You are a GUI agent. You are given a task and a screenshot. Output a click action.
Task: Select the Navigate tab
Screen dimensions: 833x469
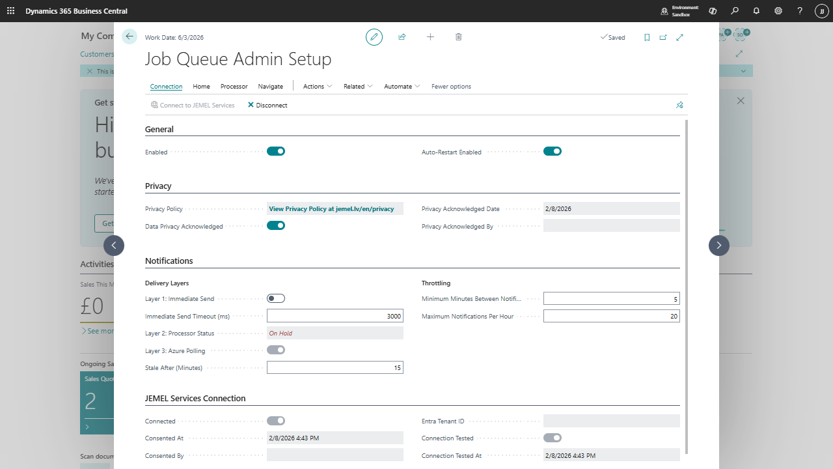(x=270, y=86)
